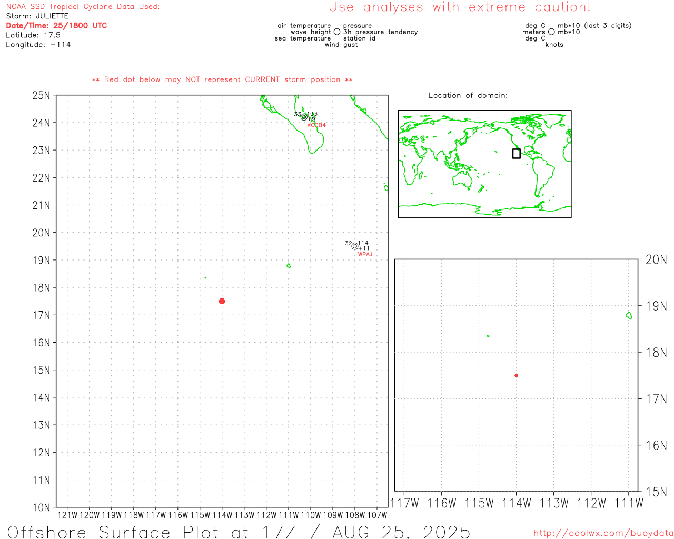This screenshot has height=539, width=674.
Task: Click the 'wind gust' legend label
Action: (341, 45)
